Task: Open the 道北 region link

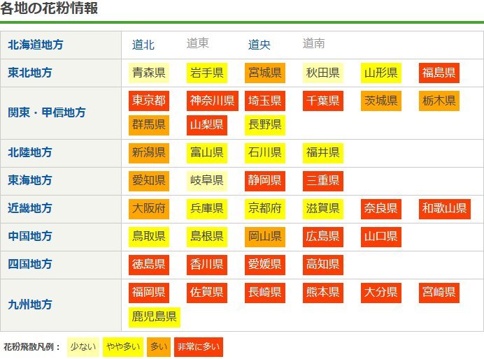Action: pyautogui.click(x=143, y=45)
